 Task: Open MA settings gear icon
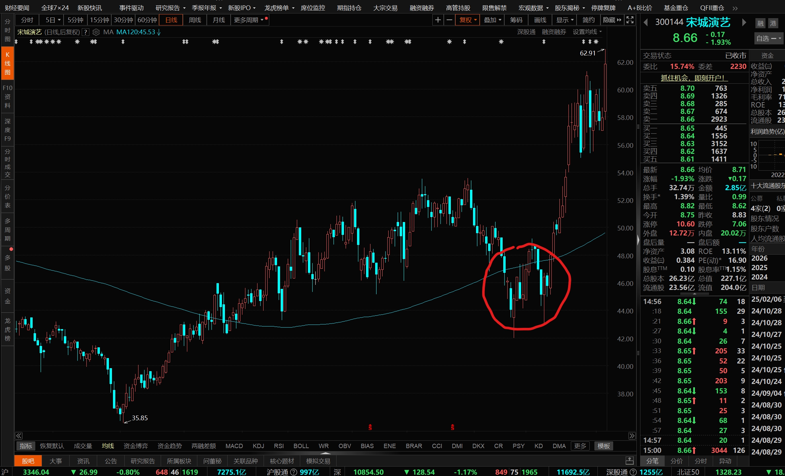[96, 32]
